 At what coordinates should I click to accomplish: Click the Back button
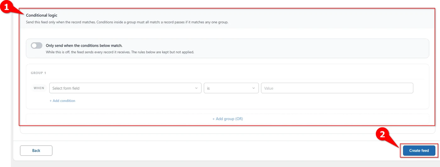(36, 150)
